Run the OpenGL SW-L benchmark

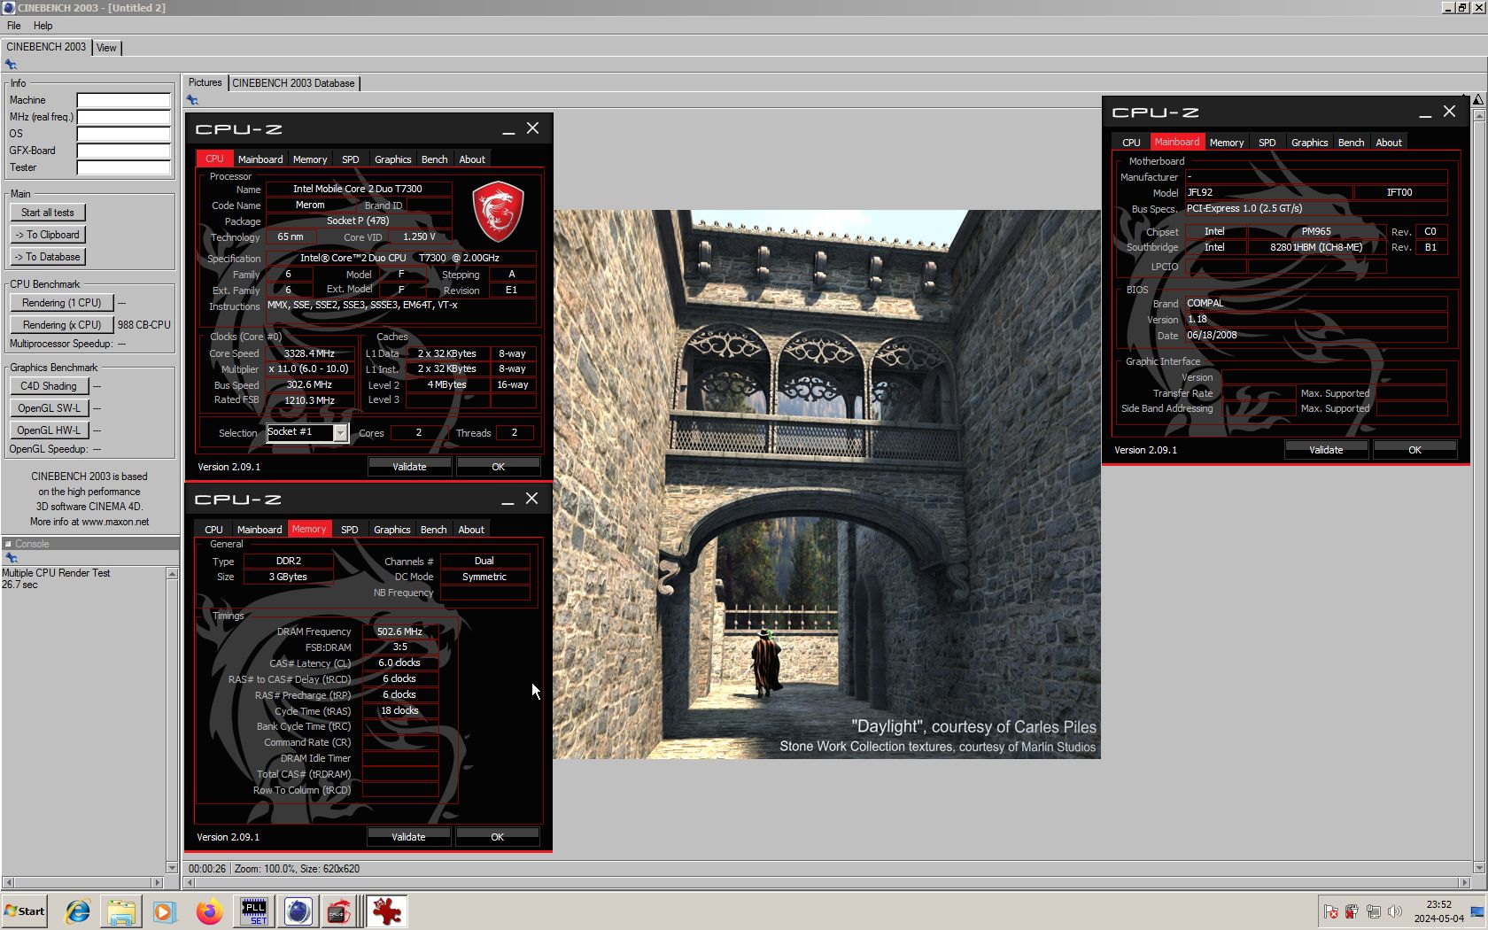pos(49,408)
